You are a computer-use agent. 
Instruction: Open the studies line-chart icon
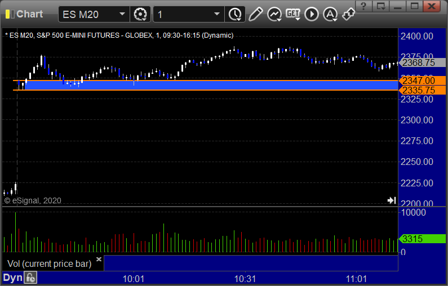tap(274, 14)
